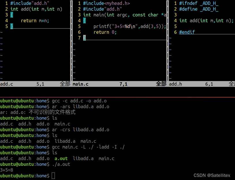Click "gcc main.c -L ./ -ladd -I ./" command

pos(88,147)
